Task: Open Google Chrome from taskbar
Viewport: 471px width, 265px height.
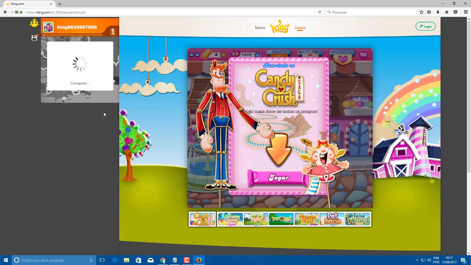Action: tap(163, 260)
